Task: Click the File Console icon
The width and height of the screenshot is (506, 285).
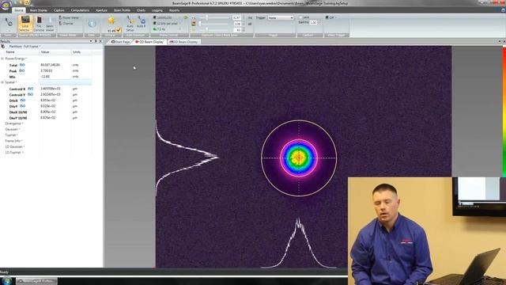Action: (x=39, y=23)
